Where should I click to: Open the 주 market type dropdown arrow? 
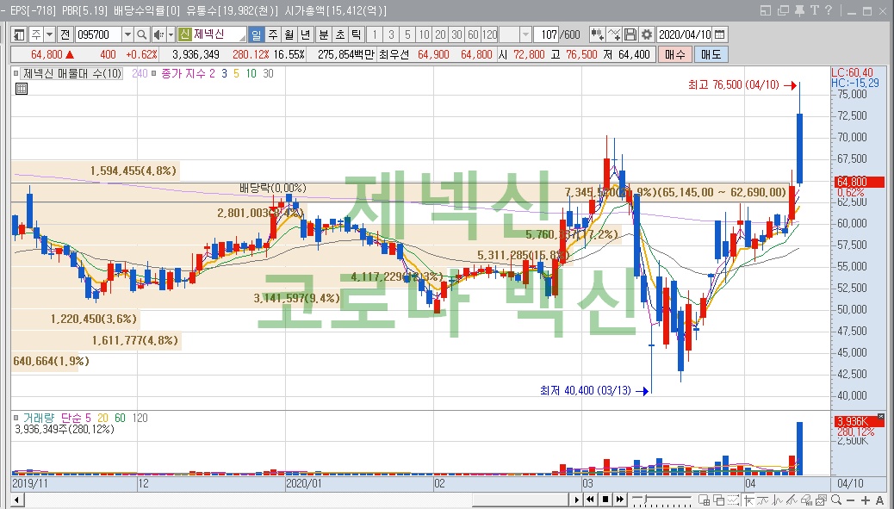click(x=50, y=34)
